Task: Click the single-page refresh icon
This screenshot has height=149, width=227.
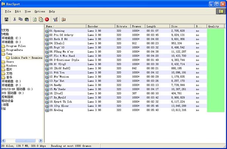Action: [34, 20]
